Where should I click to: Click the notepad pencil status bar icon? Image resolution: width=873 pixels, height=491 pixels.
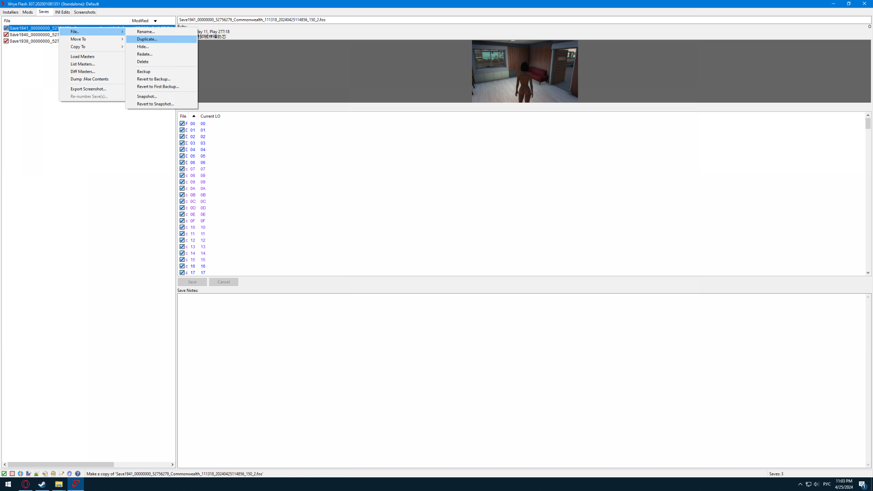[x=61, y=473]
